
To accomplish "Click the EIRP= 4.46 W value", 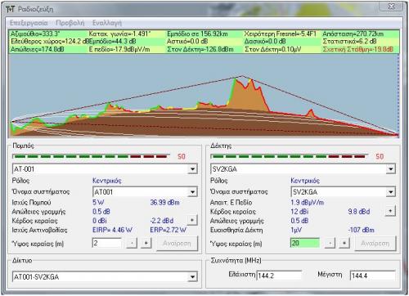I will coord(112,230).
